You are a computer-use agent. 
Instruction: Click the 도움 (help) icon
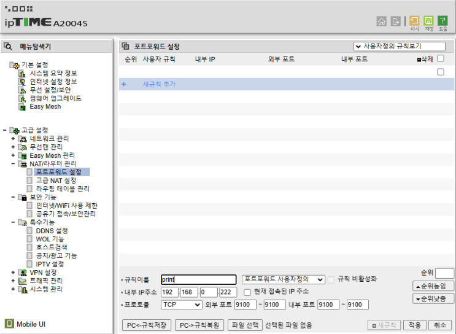pos(442,21)
